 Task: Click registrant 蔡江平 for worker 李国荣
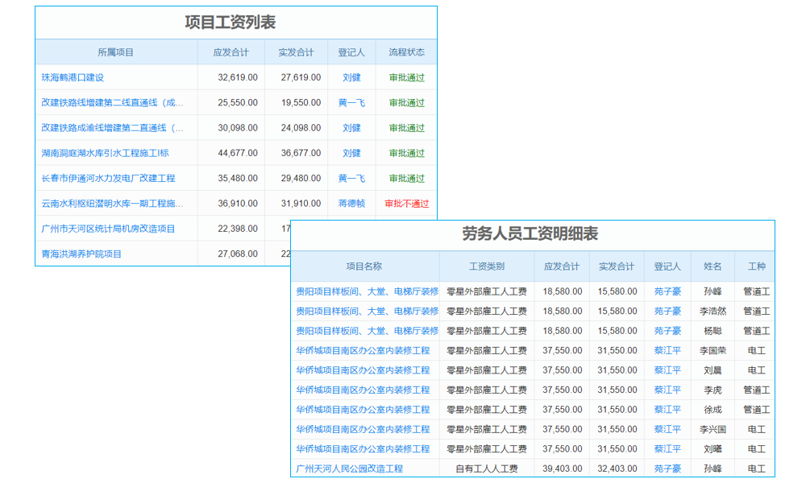[667, 350]
